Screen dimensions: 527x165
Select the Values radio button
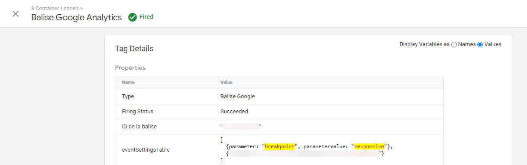click(480, 44)
